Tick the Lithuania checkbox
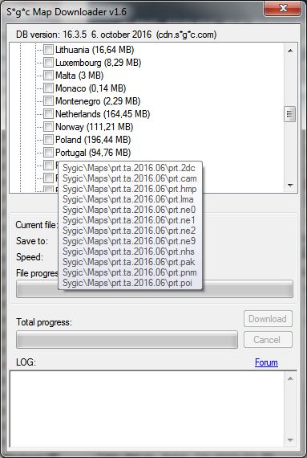 [x=48, y=49]
